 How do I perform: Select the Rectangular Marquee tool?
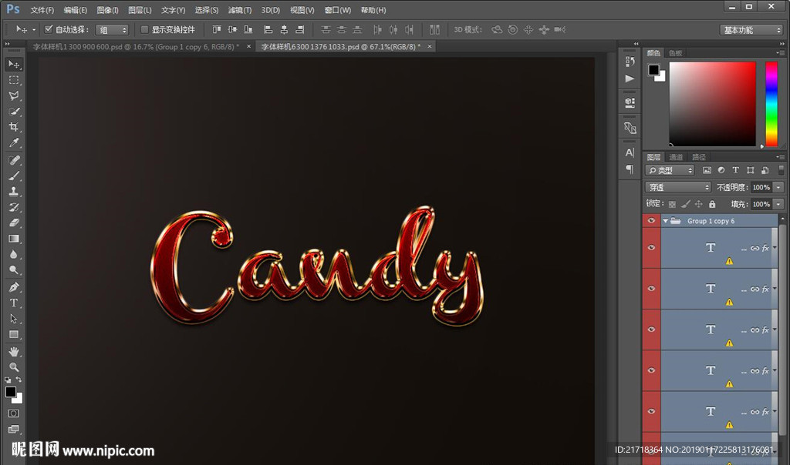pos(14,80)
